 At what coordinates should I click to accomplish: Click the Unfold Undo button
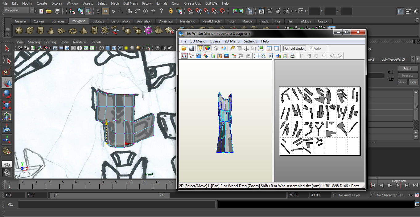tap(295, 48)
